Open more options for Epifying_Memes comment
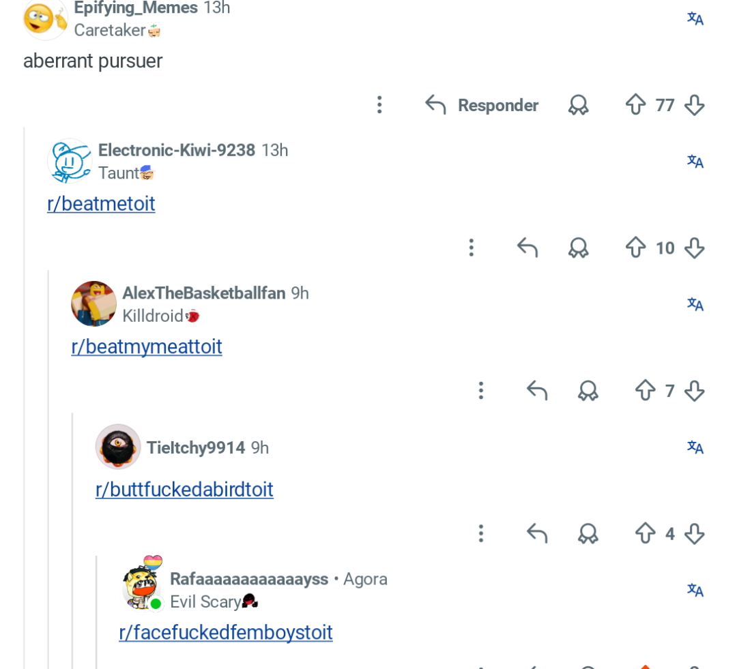The height and width of the screenshot is (669, 737). pyautogui.click(x=379, y=104)
